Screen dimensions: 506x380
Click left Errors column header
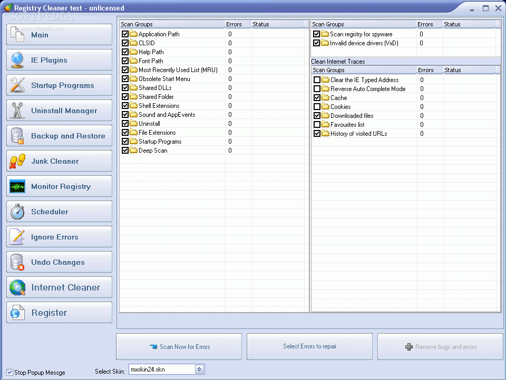tap(238, 24)
